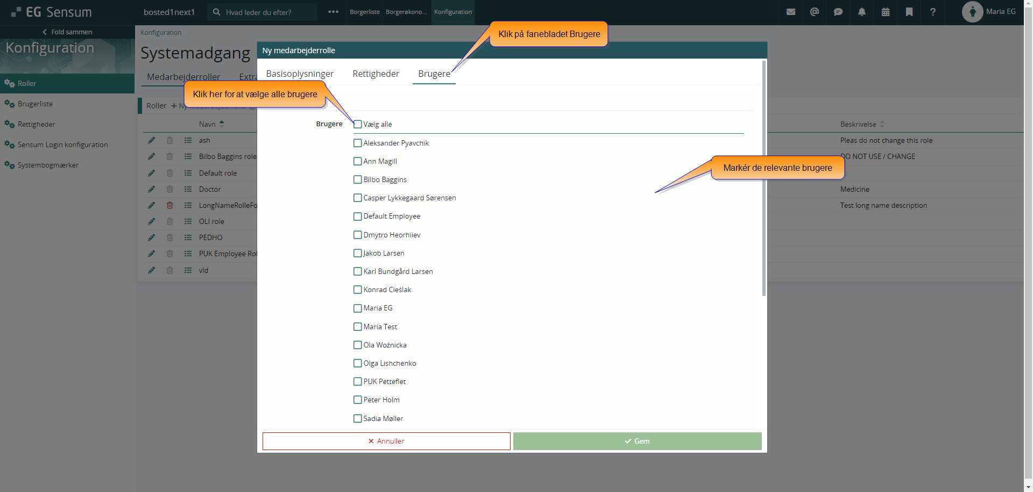Sort by Beskrivelse column arrows
This screenshot has width=1033, height=492.
coord(882,124)
